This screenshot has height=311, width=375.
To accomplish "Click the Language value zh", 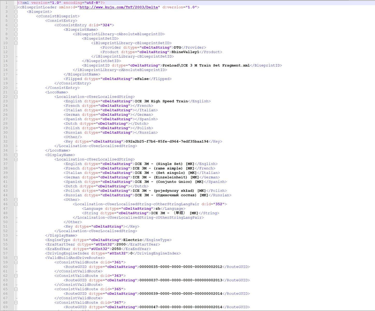I will click(158, 209).
